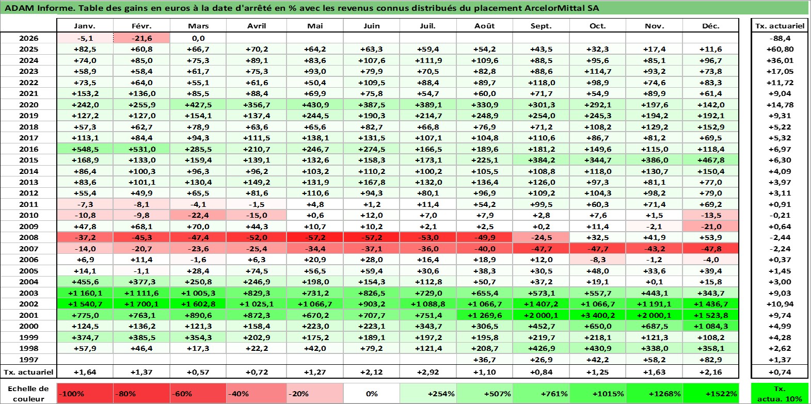Click the +1 160,1 cell in Janv. 2003
811x404 pixels.
tap(85, 293)
